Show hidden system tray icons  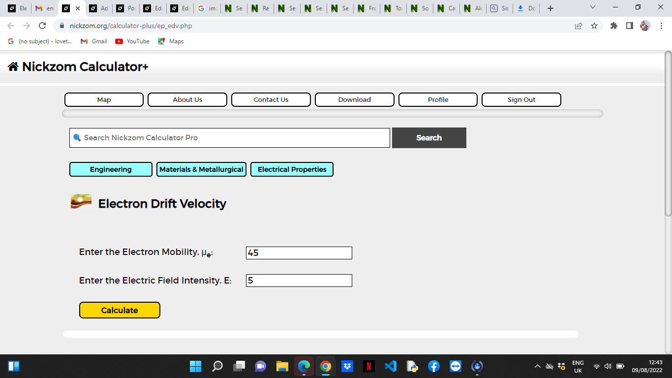538,366
